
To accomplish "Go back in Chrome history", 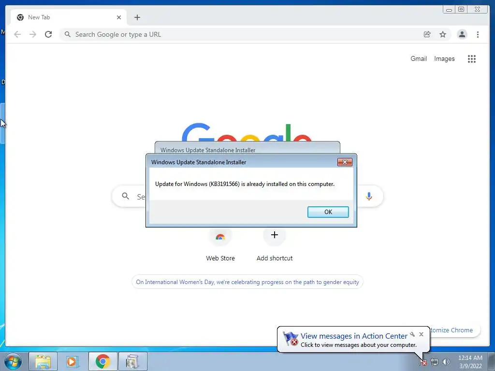I will pos(17,34).
